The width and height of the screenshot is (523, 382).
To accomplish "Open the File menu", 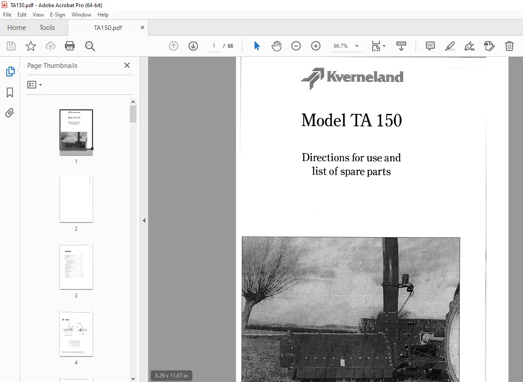I will [x=7, y=15].
